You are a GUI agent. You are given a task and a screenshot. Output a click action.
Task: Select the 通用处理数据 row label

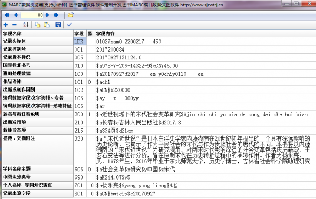click(38, 74)
